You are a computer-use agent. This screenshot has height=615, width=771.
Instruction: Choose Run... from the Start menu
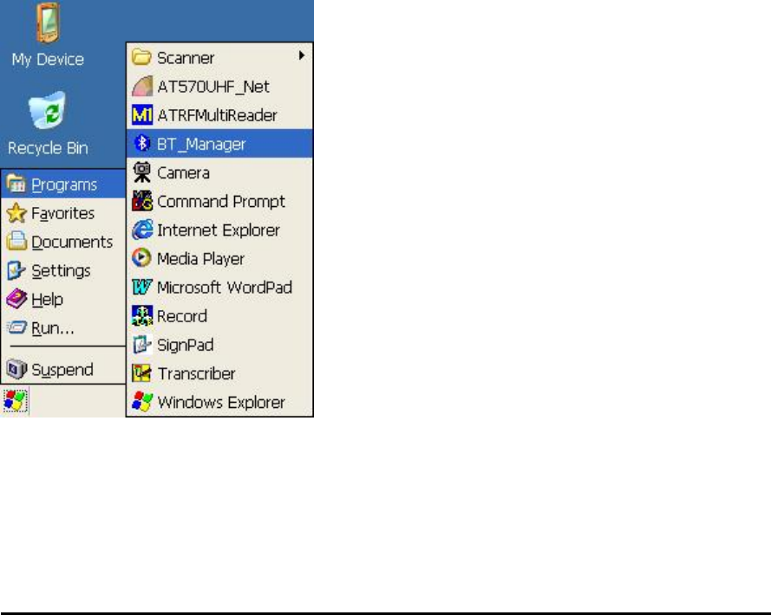tap(63, 327)
